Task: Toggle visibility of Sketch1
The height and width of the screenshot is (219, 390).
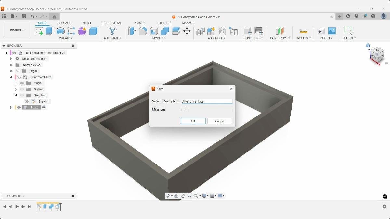Action: pos(27,102)
